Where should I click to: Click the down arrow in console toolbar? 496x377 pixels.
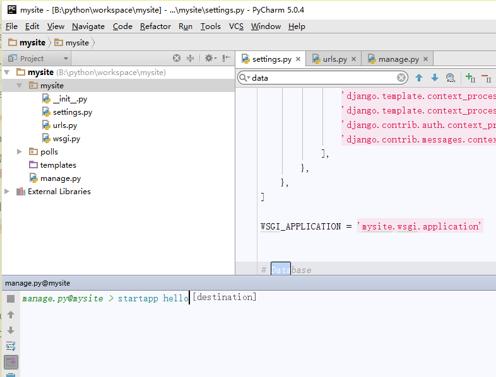(11, 330)
